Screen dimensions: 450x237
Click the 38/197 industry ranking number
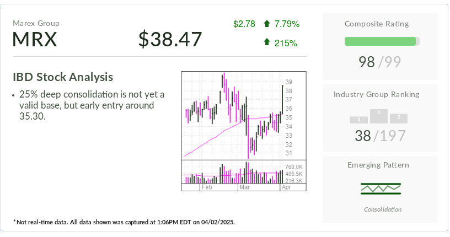pyautogui.click(x=380, y=136)
